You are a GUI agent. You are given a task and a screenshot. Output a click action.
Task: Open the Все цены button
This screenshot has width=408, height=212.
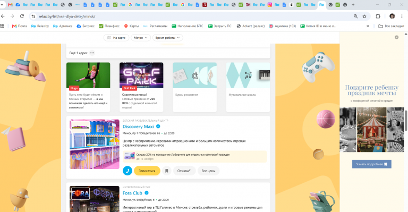208,171
